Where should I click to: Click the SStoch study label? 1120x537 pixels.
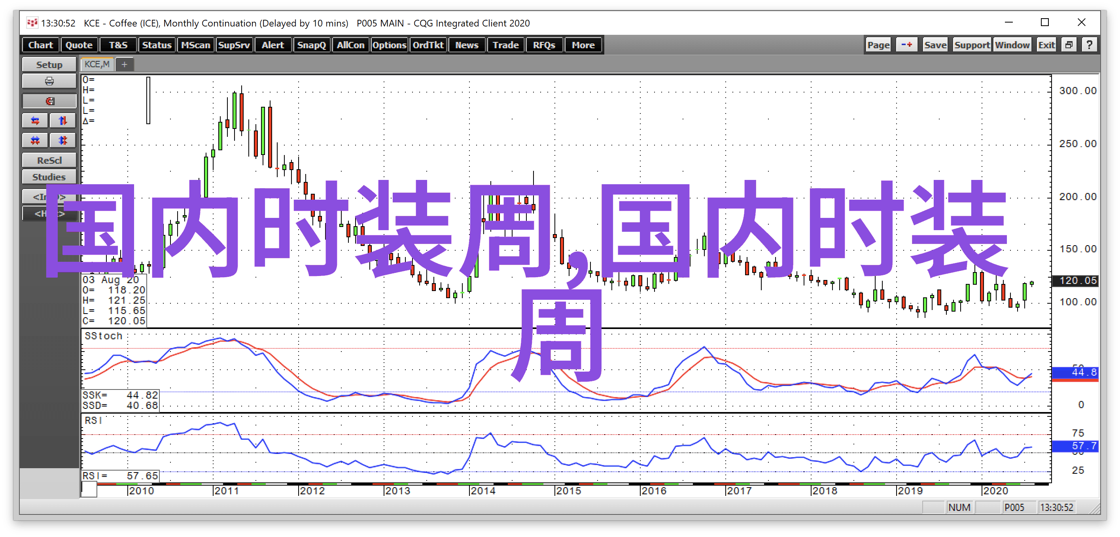[x=104, y=336]
